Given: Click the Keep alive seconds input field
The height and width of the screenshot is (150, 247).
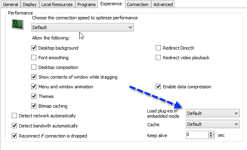Looking at the screenshot, I should [x=197, y=135].
